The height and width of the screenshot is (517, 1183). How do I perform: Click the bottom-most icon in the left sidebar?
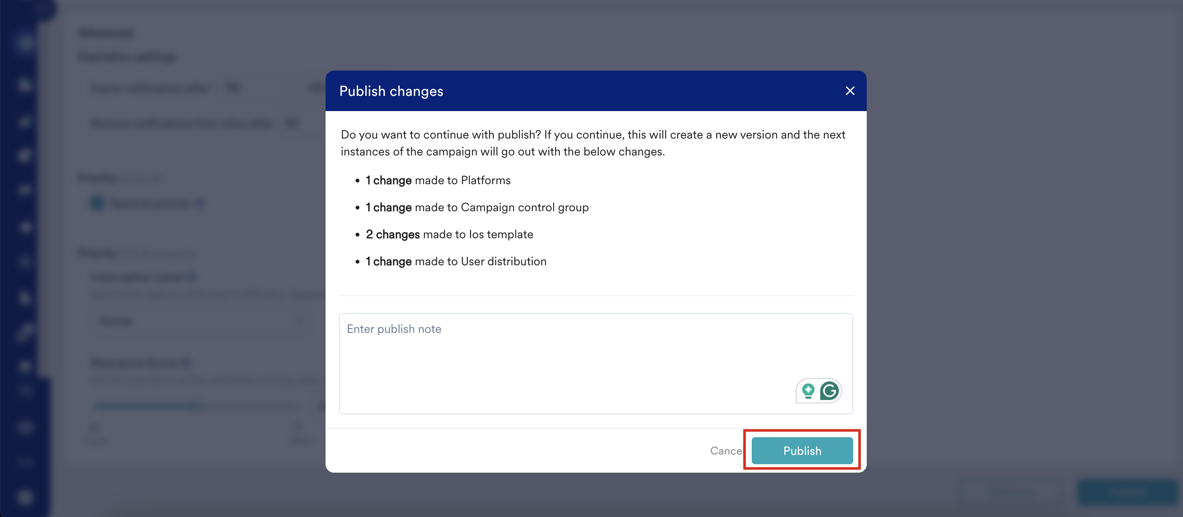pos(25,497)
